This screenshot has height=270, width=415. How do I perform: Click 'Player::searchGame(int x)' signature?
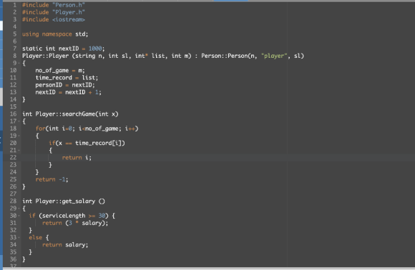click(x=77, y=114)
